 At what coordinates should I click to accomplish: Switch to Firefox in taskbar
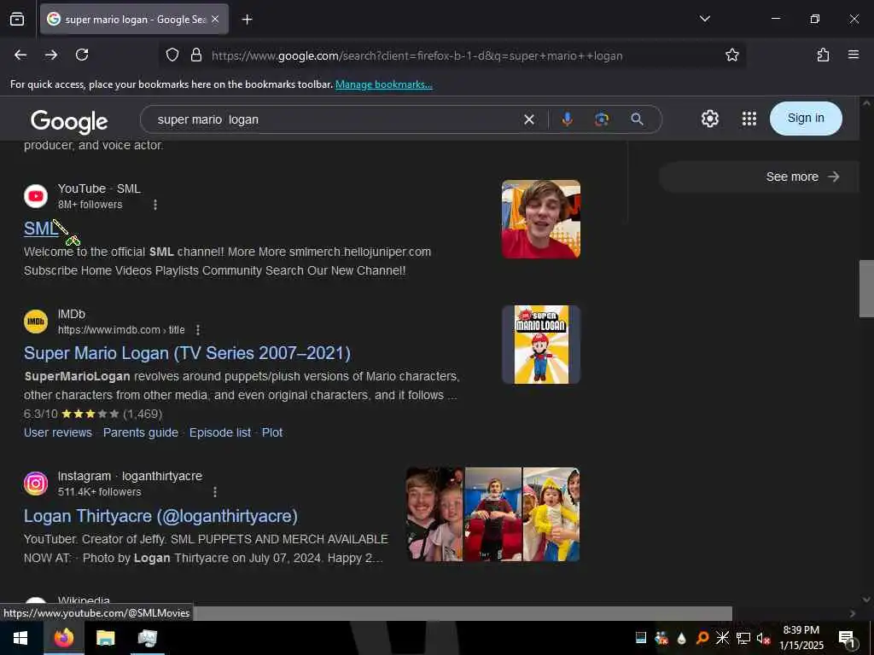[x=64, y=638]
